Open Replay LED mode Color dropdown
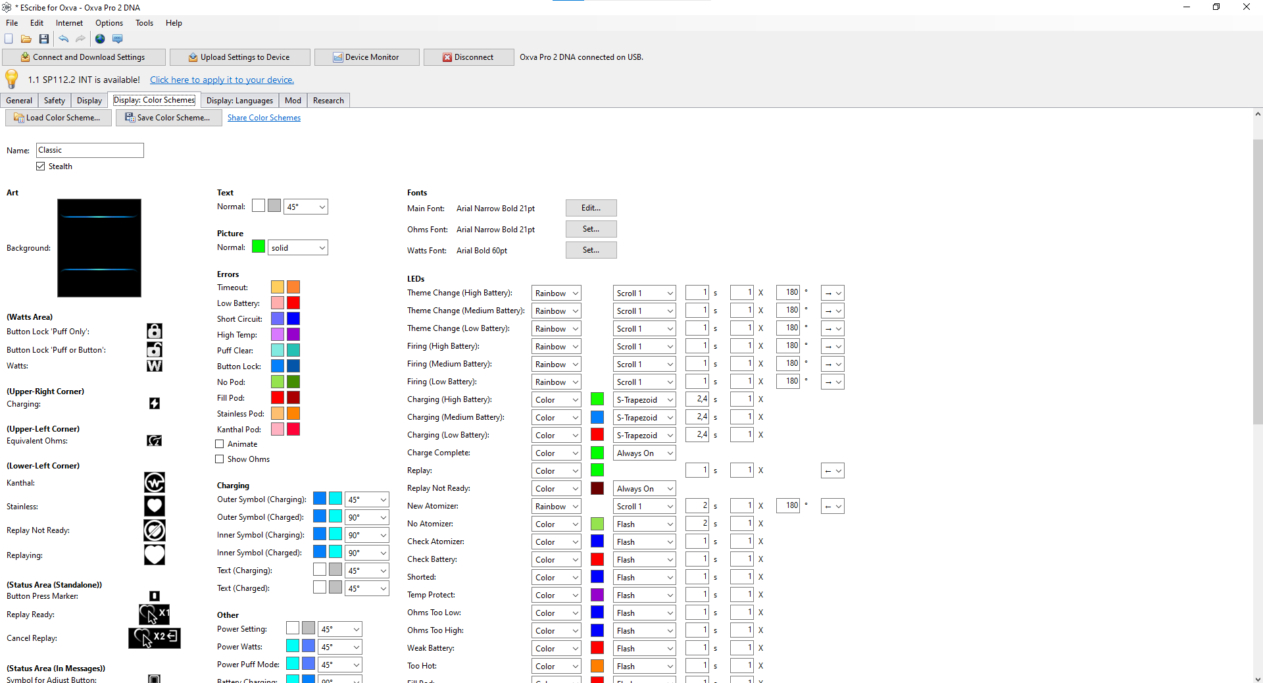The image size is (1263, 683). tap(557, 470)
